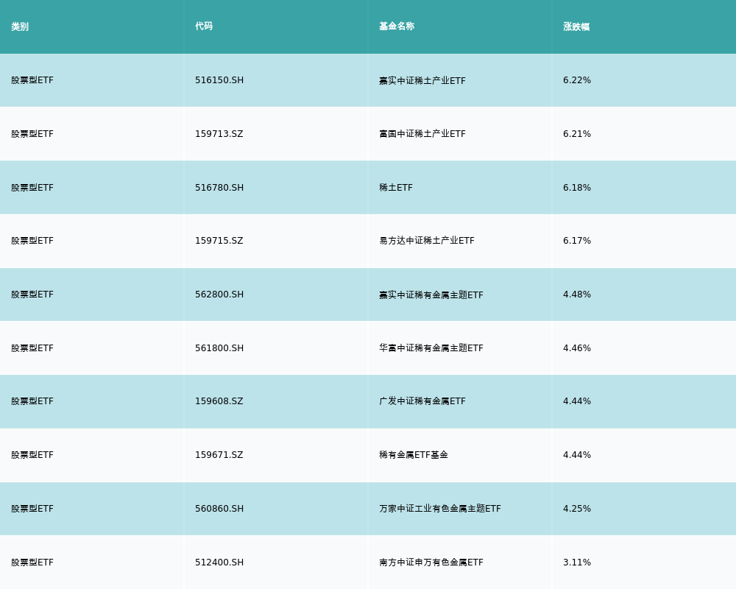Screen dimensions: 736x589
Task: Click the 涨跌幅 column header
Action: (576, 27)
